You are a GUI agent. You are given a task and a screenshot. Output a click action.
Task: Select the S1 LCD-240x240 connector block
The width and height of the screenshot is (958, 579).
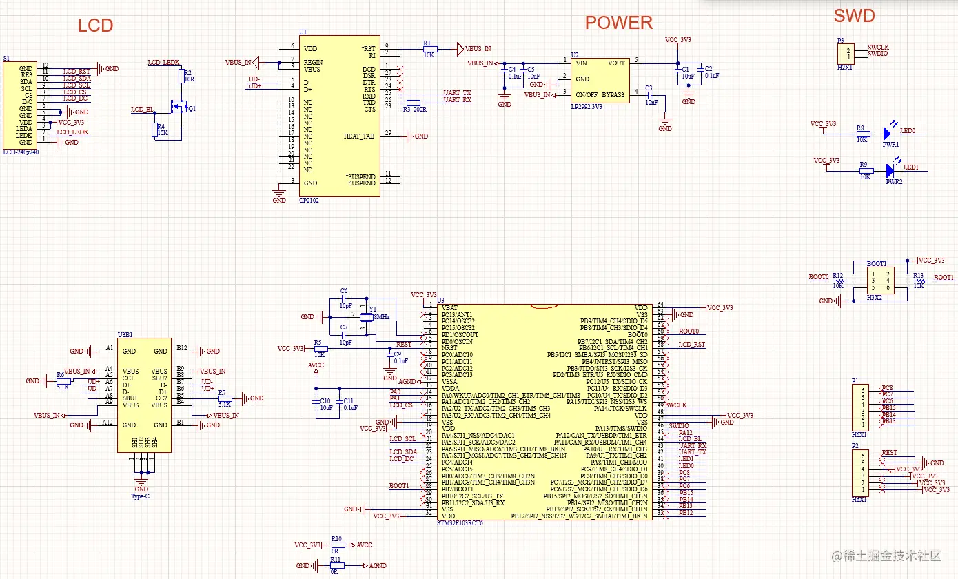[19, 105]
